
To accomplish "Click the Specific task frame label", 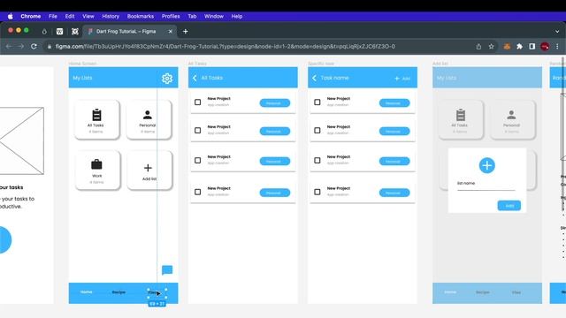I will point(321,64).
